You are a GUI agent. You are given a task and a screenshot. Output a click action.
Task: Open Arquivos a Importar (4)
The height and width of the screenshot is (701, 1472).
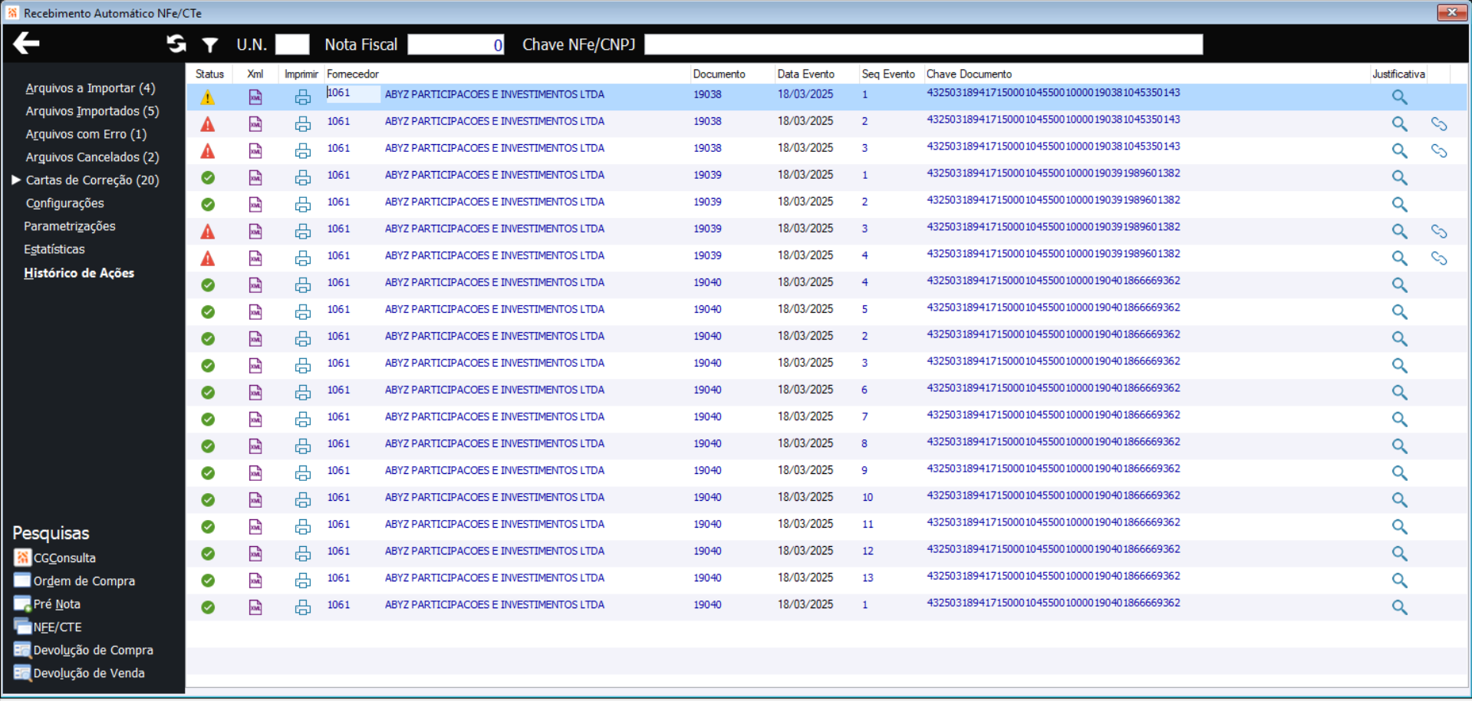pos(91,88)
